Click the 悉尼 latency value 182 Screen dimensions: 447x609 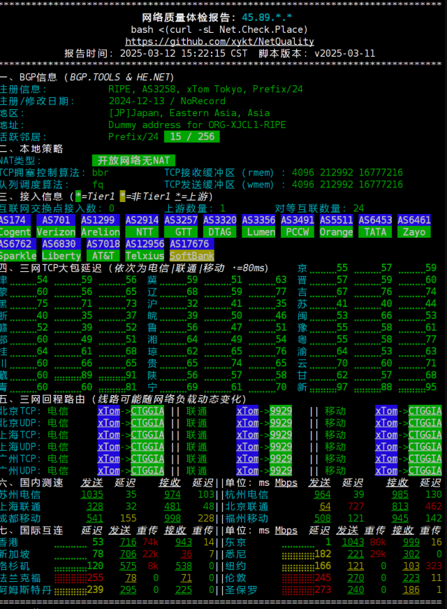[x=323, y=554]
